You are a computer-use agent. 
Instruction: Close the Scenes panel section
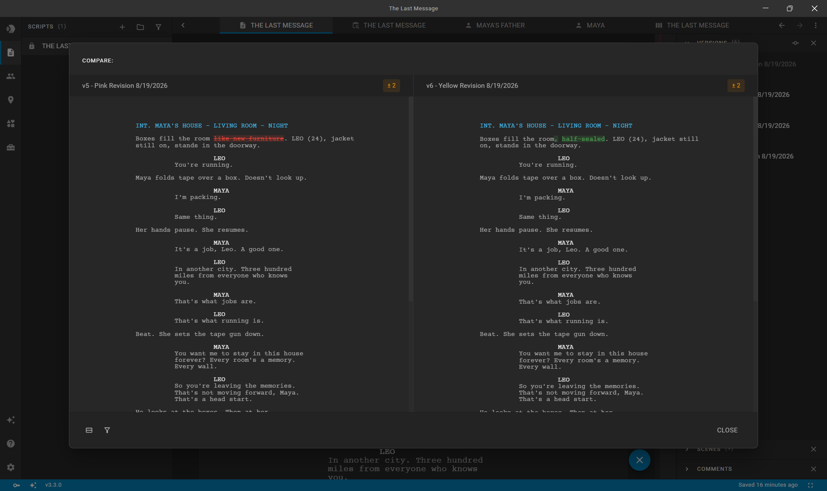(x=814, y=449)
